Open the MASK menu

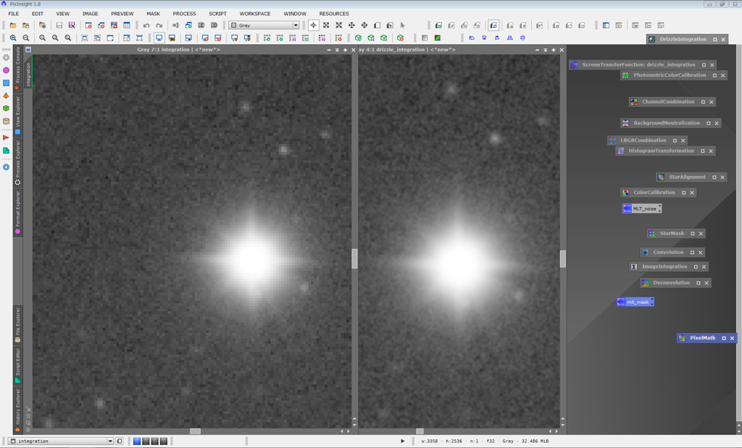[154, 14]
